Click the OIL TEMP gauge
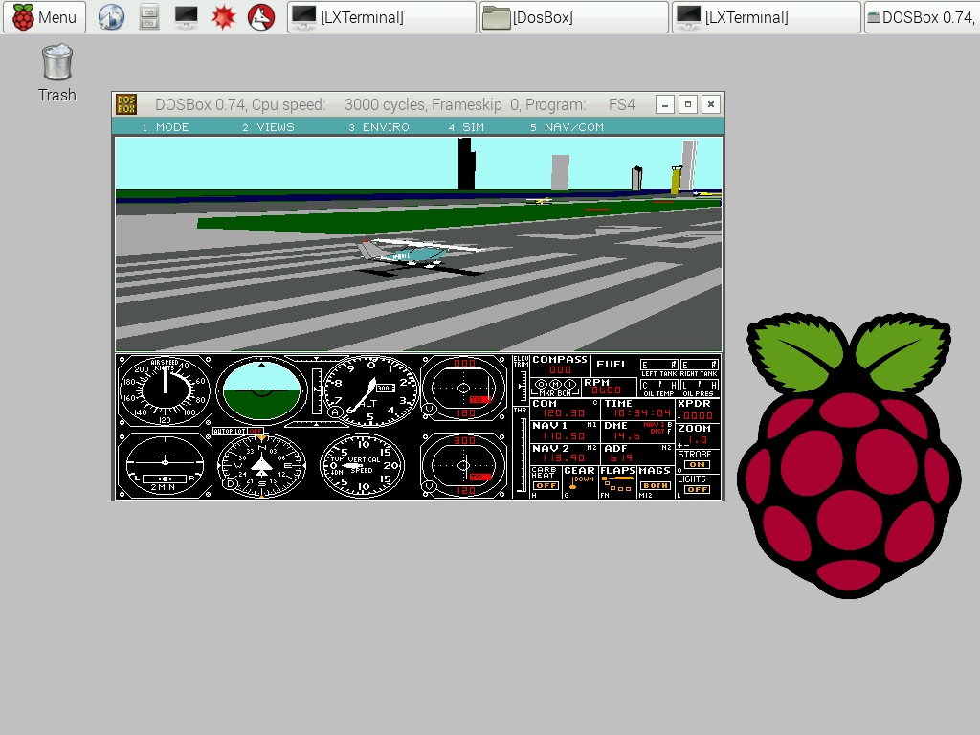Image resolution: width=980 pixels, height=735 pixels. 658,385
